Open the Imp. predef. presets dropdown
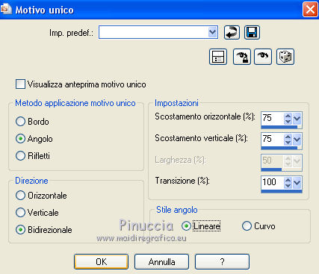Image resolution: width=319 pixels, height=274 pixels. (x=212, y=32)
